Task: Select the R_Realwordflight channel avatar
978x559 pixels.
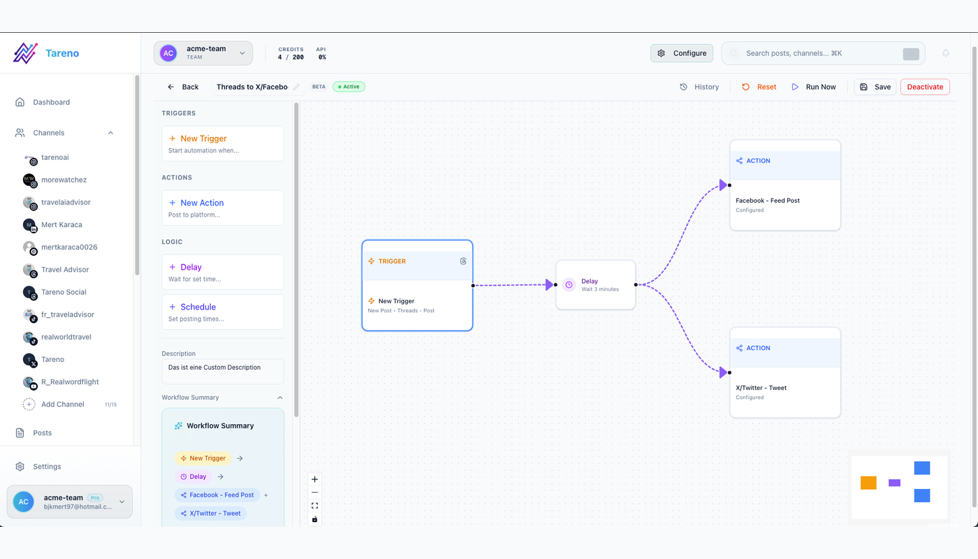Action: (29, 382)
